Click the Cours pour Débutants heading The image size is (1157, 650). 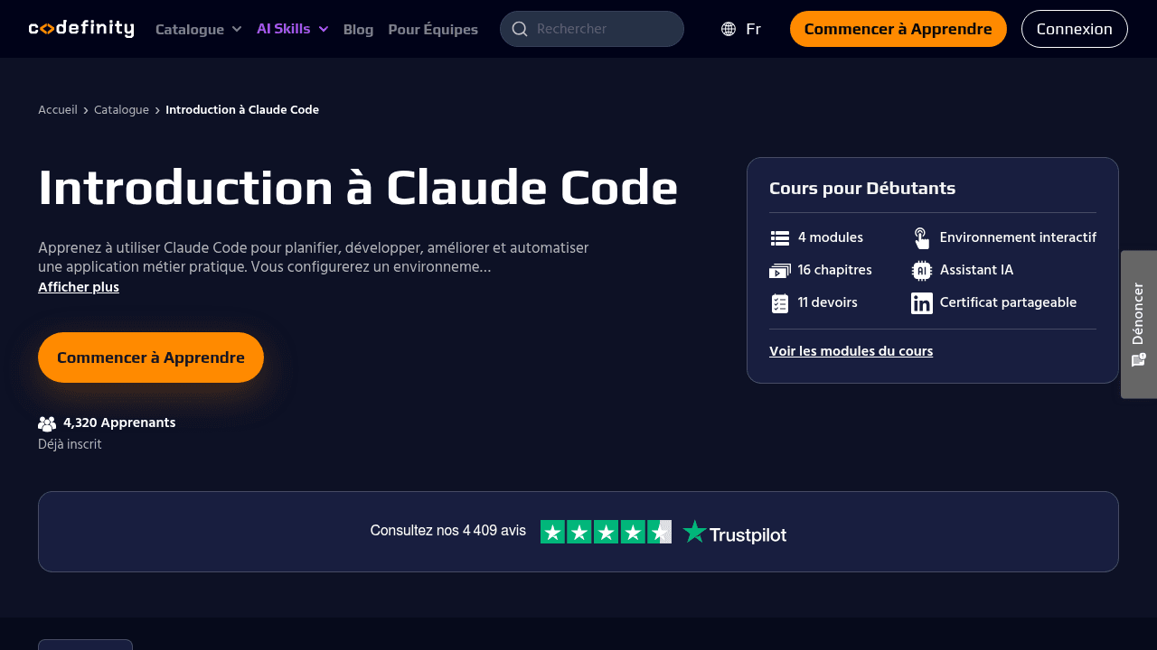(862, 189)
